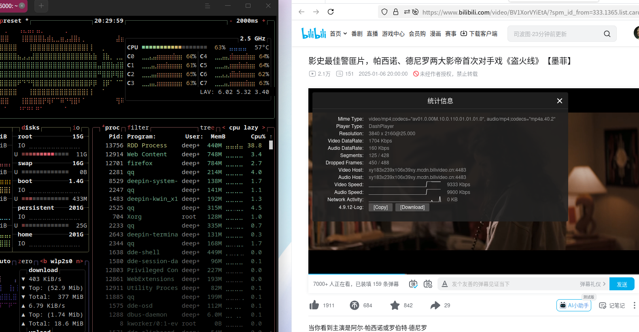This screenshot has width=639, height=332.
Task: Click the danmaku text input field
Action: point(510,284)
